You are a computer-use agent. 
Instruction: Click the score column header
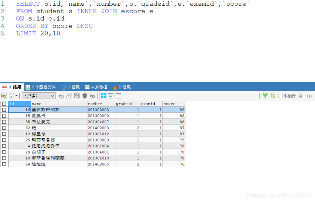(x=174, y=104)
